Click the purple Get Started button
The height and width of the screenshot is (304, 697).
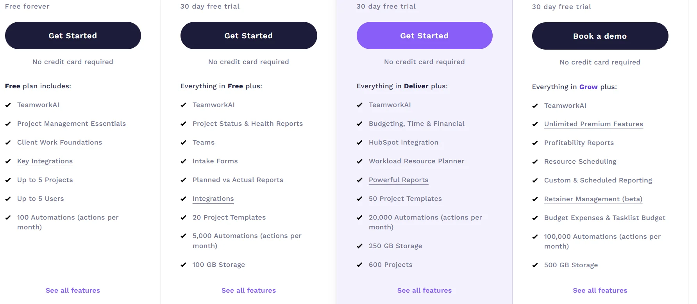tap(424, 36)
